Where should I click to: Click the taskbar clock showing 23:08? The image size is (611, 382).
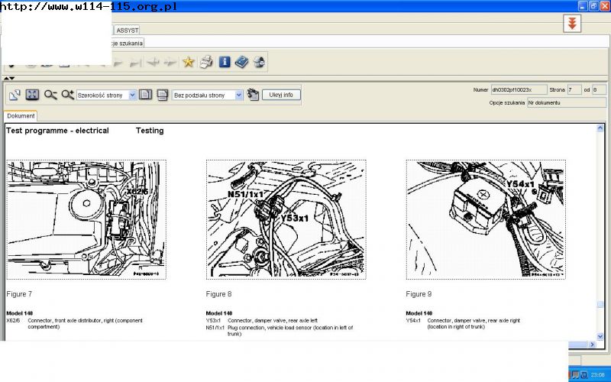pos(597,375)
